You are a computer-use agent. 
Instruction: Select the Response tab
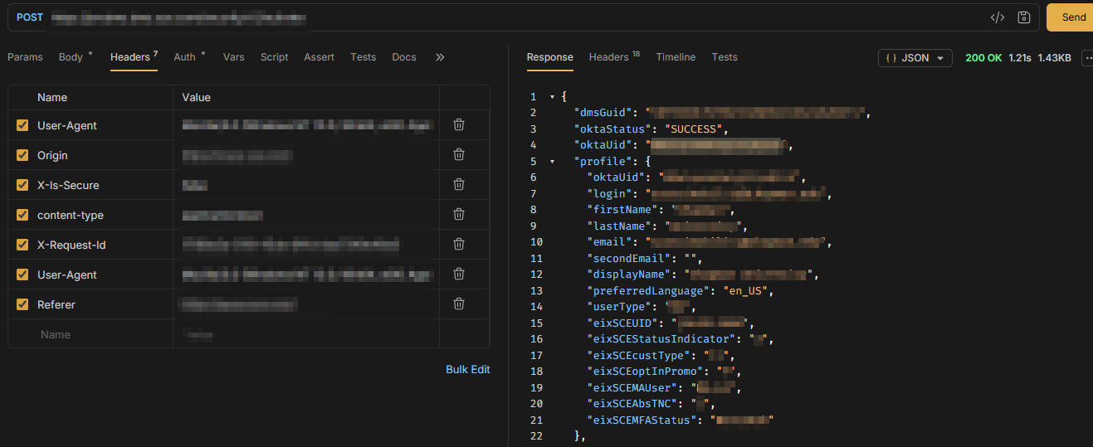(550, 57)
